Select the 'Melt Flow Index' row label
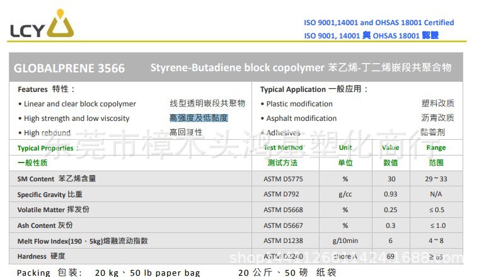This screenshot has width=479, height=277. [x=83, y=241]
